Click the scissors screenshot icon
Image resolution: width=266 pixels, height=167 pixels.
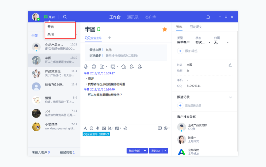[x=110, y=128]
